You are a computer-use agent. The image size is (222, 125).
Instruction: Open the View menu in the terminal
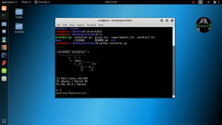coord(72,25)
